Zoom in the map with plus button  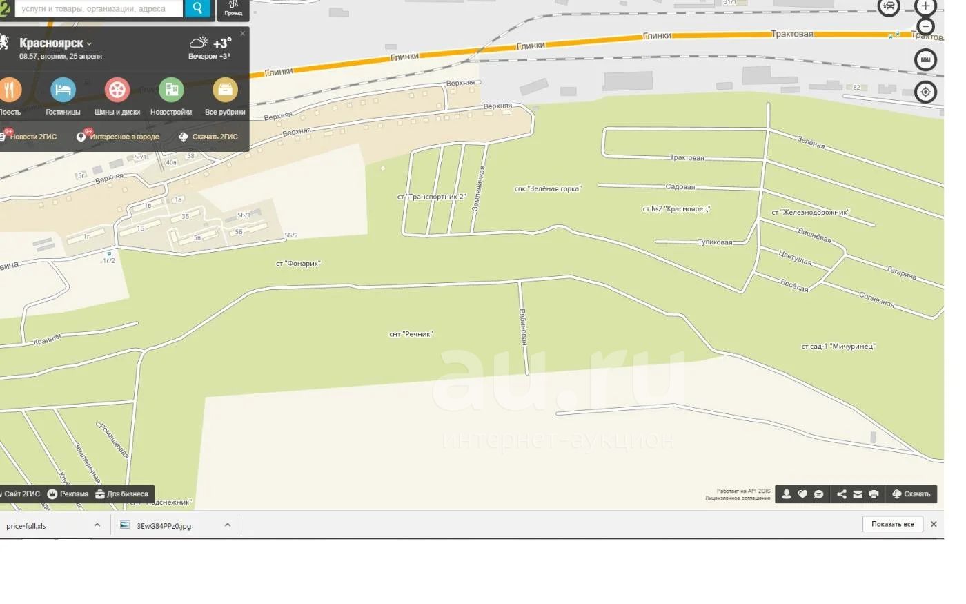click(x=926, y=7)
